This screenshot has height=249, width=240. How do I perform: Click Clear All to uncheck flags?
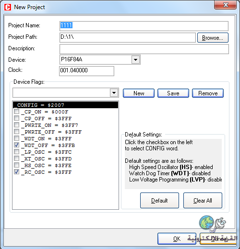[x=203, y=200]
